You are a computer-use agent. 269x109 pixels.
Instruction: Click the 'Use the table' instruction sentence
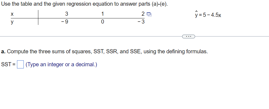click(x=84, y=4)
